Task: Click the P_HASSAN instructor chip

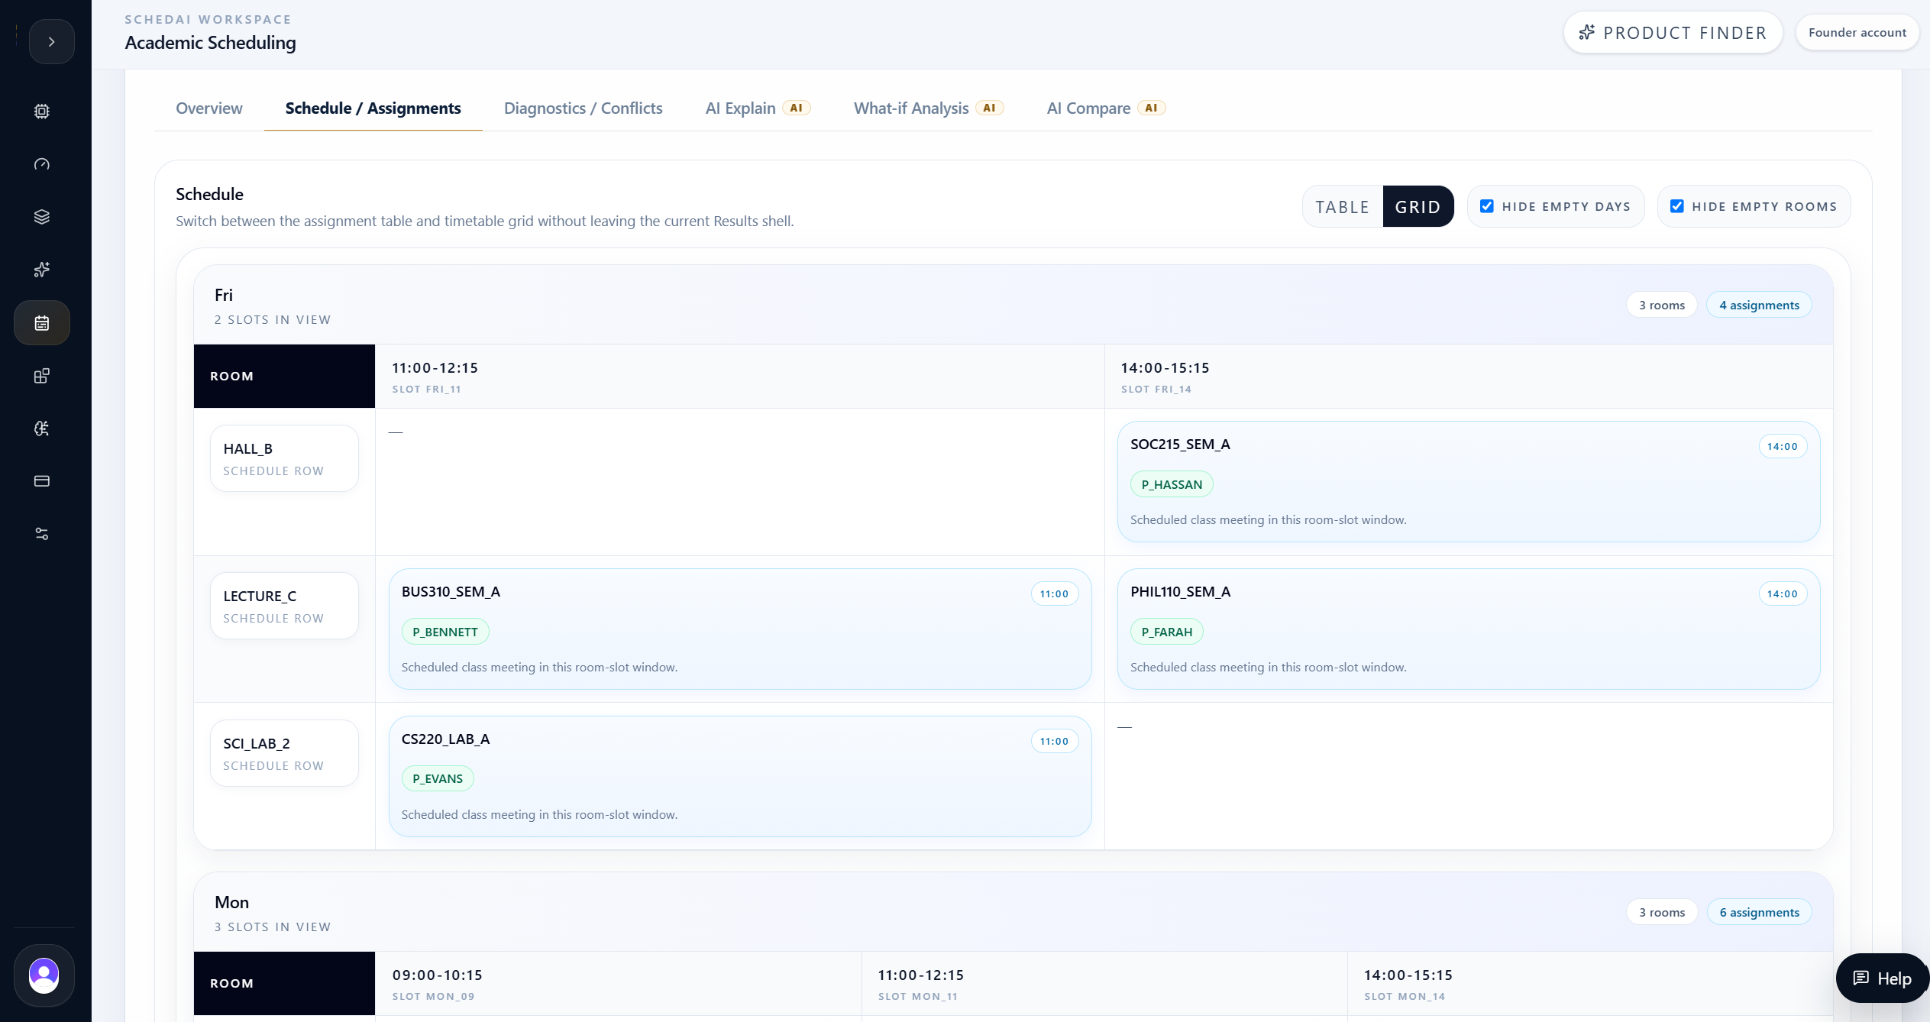Action: (1172, 484)
